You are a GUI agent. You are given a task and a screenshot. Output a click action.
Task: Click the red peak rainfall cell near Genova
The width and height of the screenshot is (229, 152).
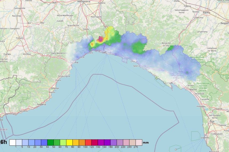(101, 39)
